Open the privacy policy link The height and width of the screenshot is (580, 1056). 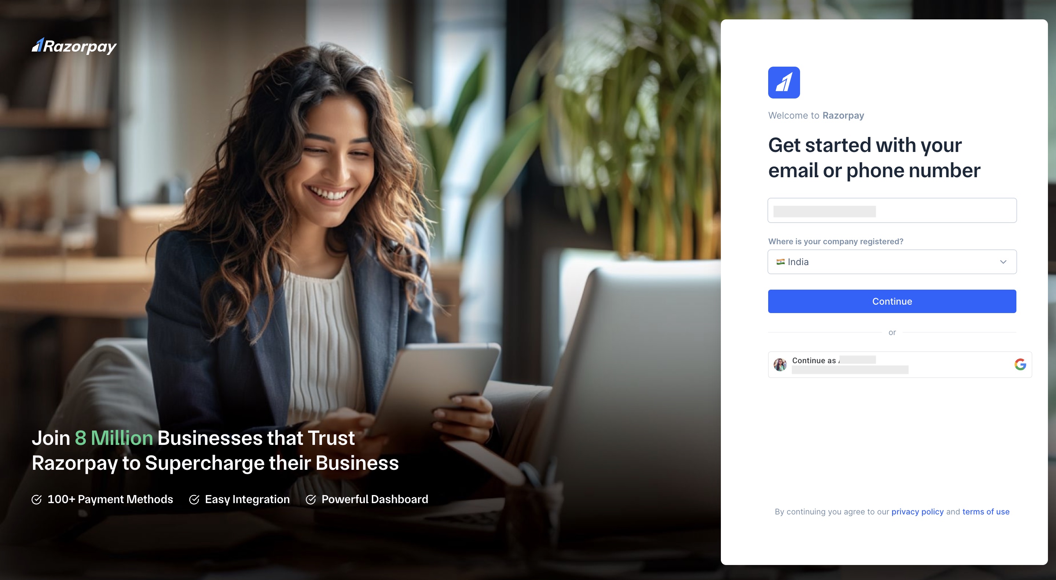click(x=917, y=512)
